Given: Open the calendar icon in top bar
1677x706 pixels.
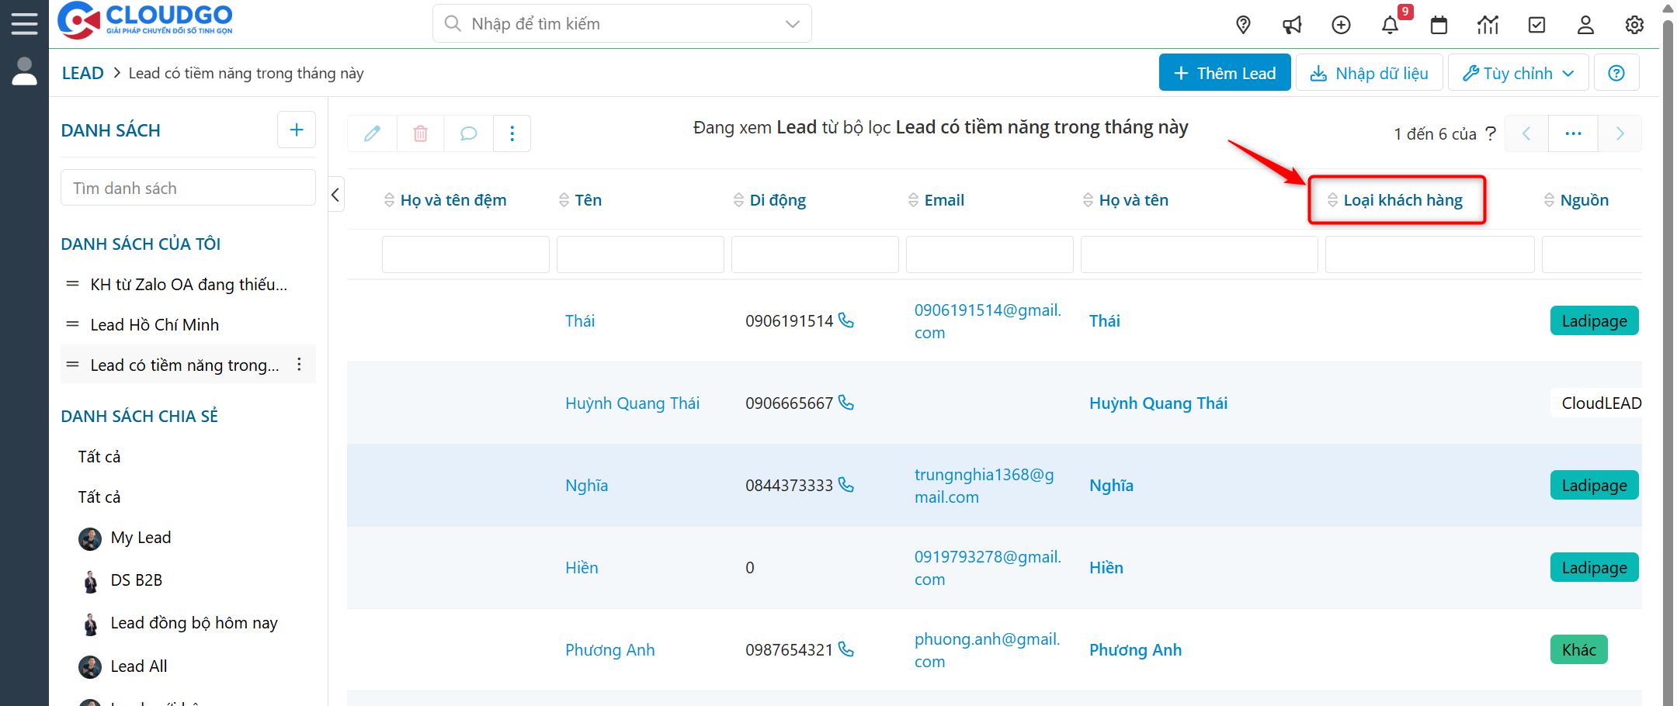Looking at the screenshot, I should [1439, 25].
